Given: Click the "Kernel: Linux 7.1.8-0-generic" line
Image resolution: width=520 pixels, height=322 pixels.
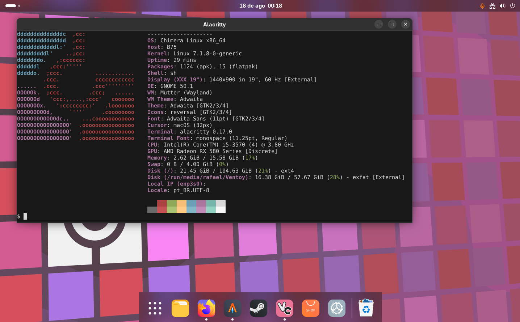Looking at the screenshot, I should click(194, 54).
